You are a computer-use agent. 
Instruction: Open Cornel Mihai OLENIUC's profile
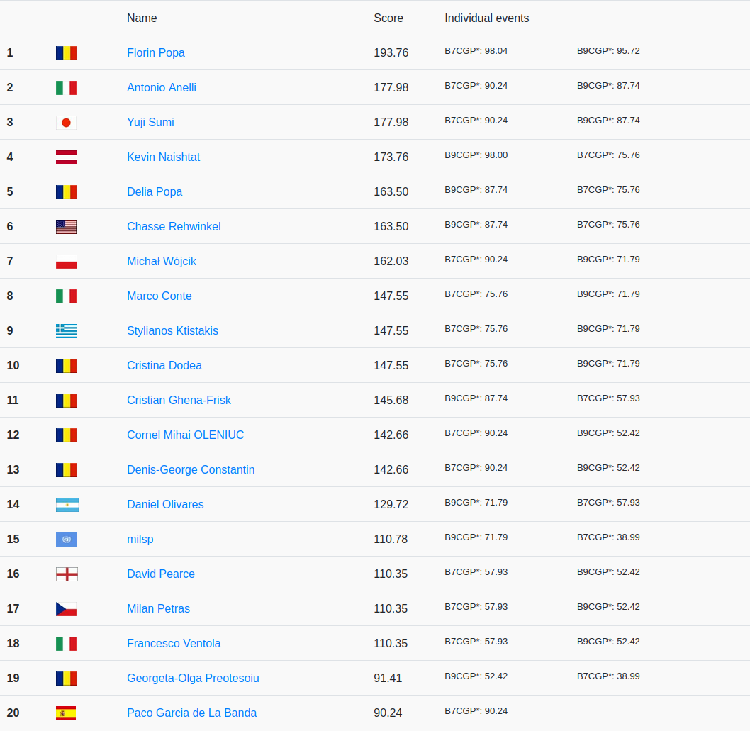click(x=185, y=435)
